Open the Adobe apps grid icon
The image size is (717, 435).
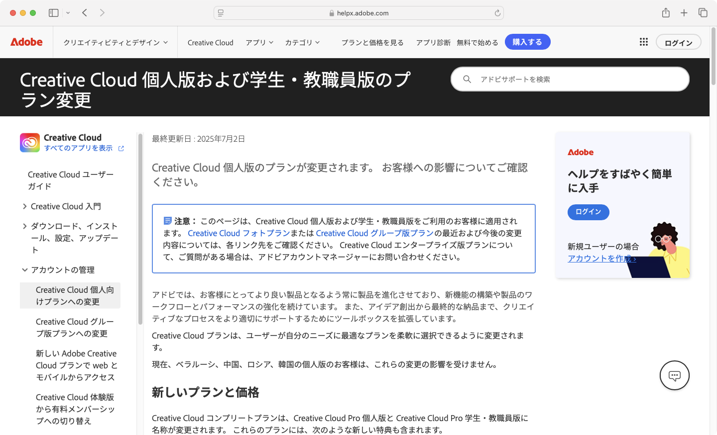(644, 42)
